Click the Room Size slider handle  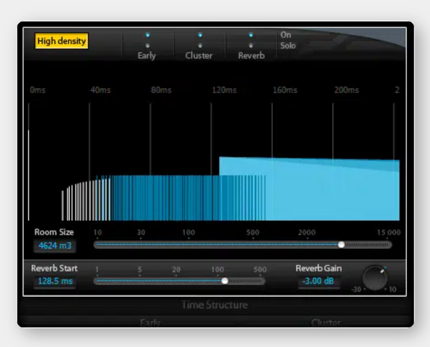341,244
